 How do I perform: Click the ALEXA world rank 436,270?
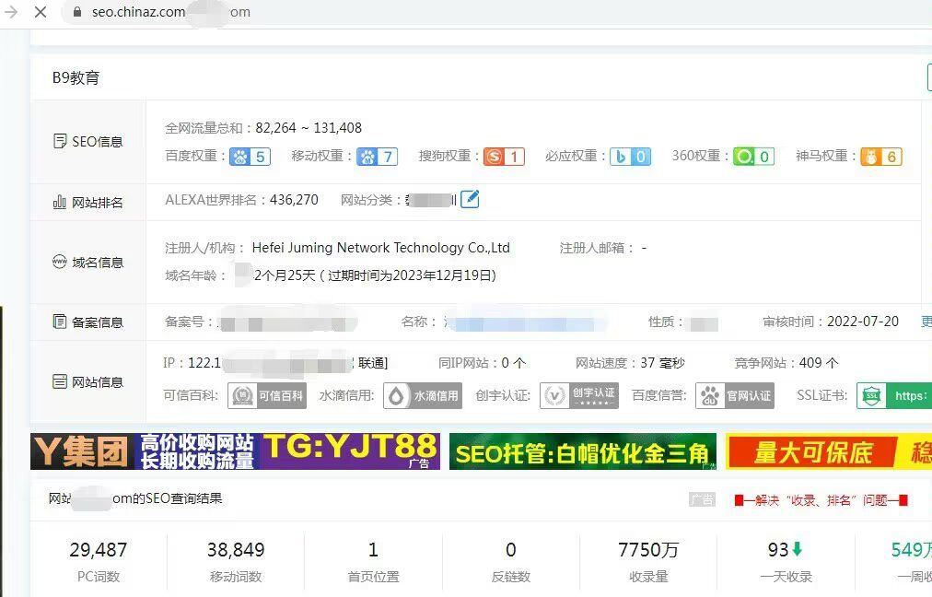[x=294, y=200]
